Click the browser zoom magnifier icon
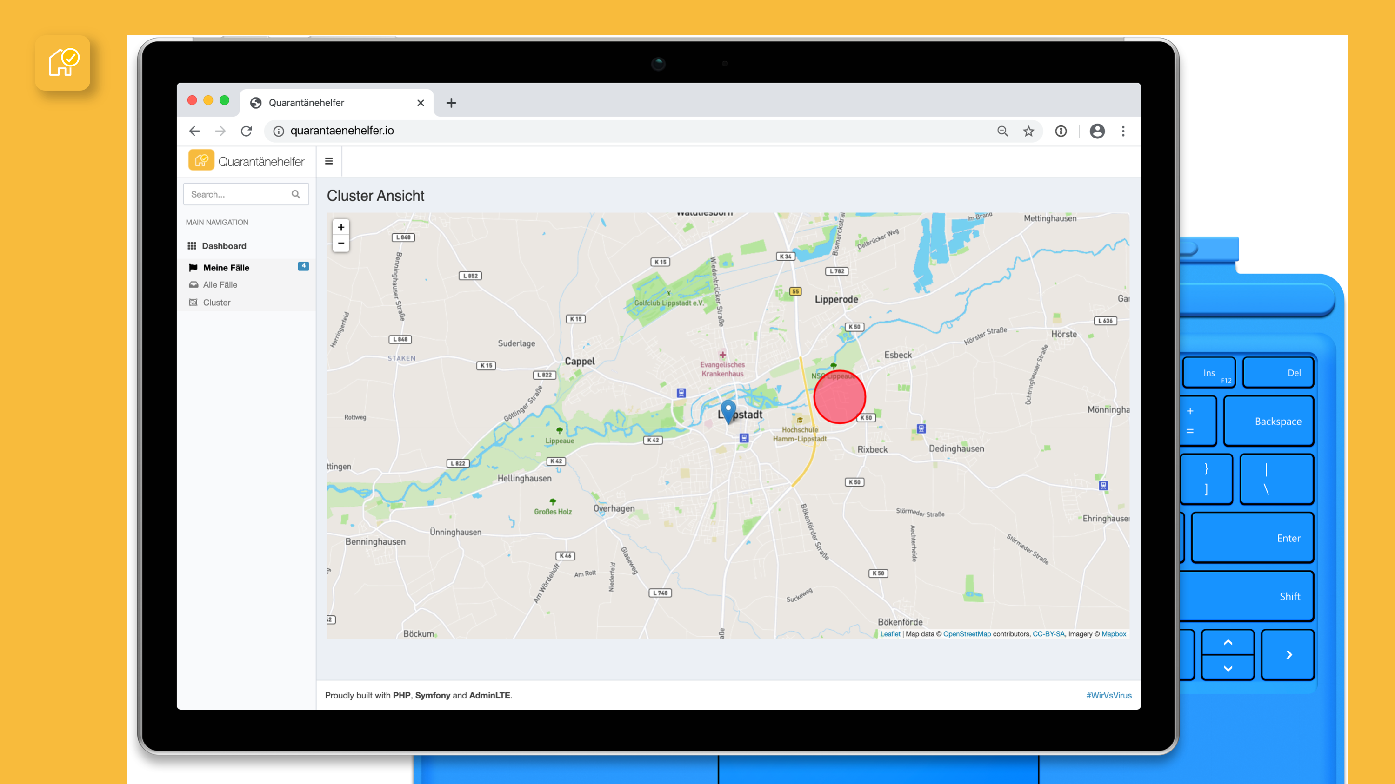 click(x=1002, y=131)
